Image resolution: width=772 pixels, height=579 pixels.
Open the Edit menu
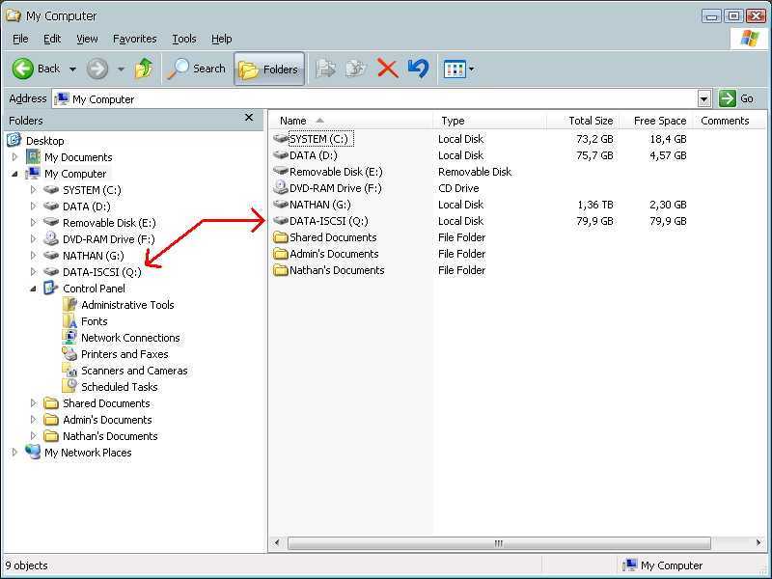pos(52,39)
